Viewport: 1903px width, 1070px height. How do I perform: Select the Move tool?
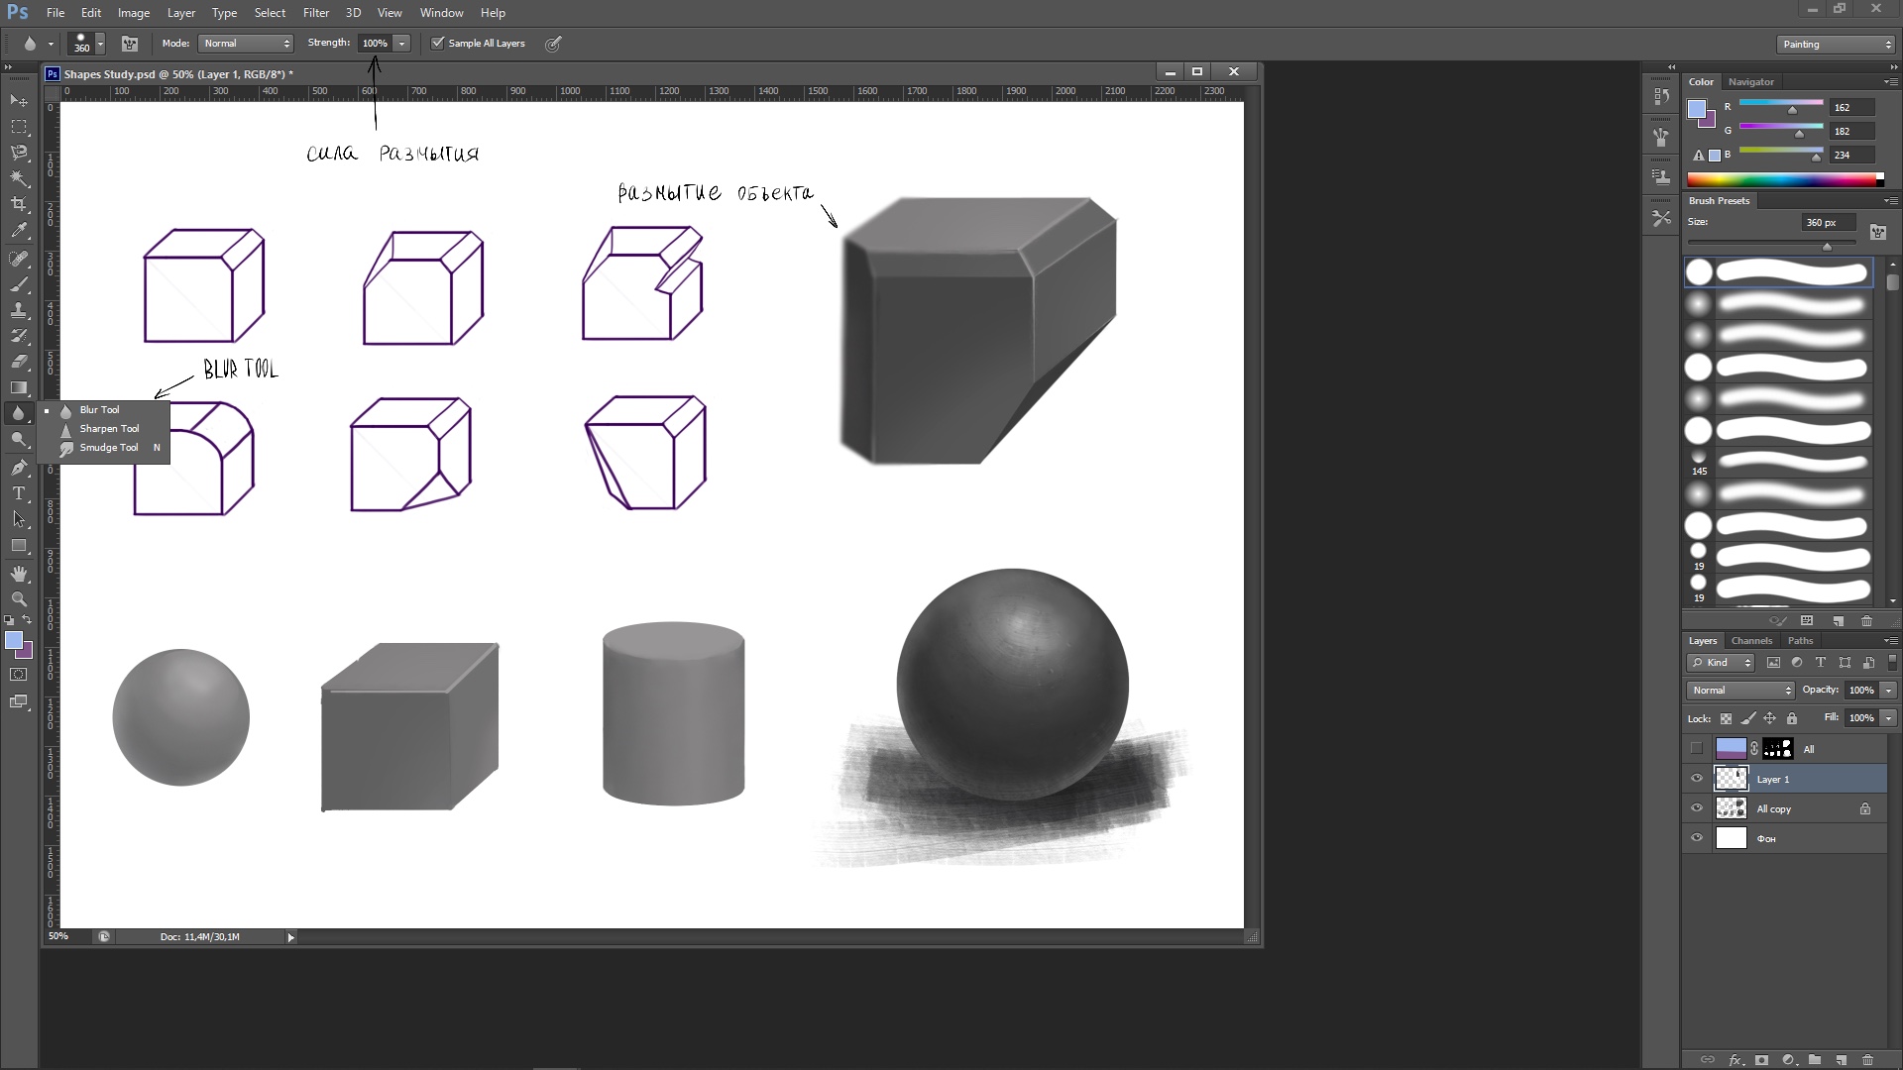click(x=18, y=101)
